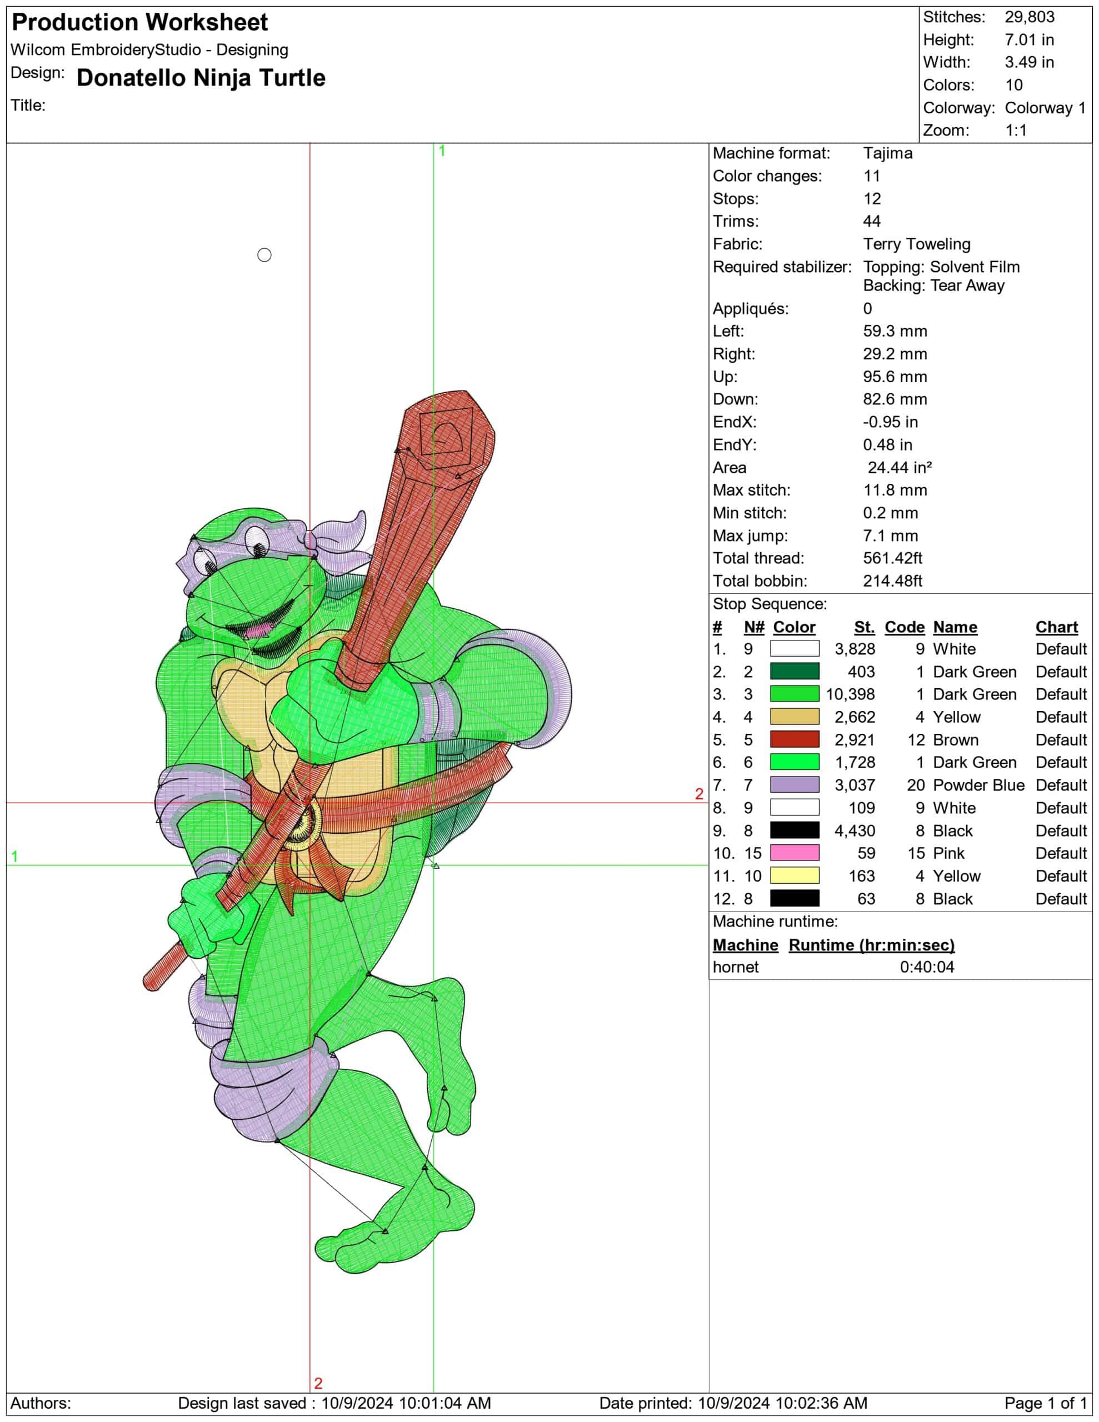Click the 'Stop Sequence:' label
The height and width of the screenshot is (1422, 1099).
click(x=770, y=604)
